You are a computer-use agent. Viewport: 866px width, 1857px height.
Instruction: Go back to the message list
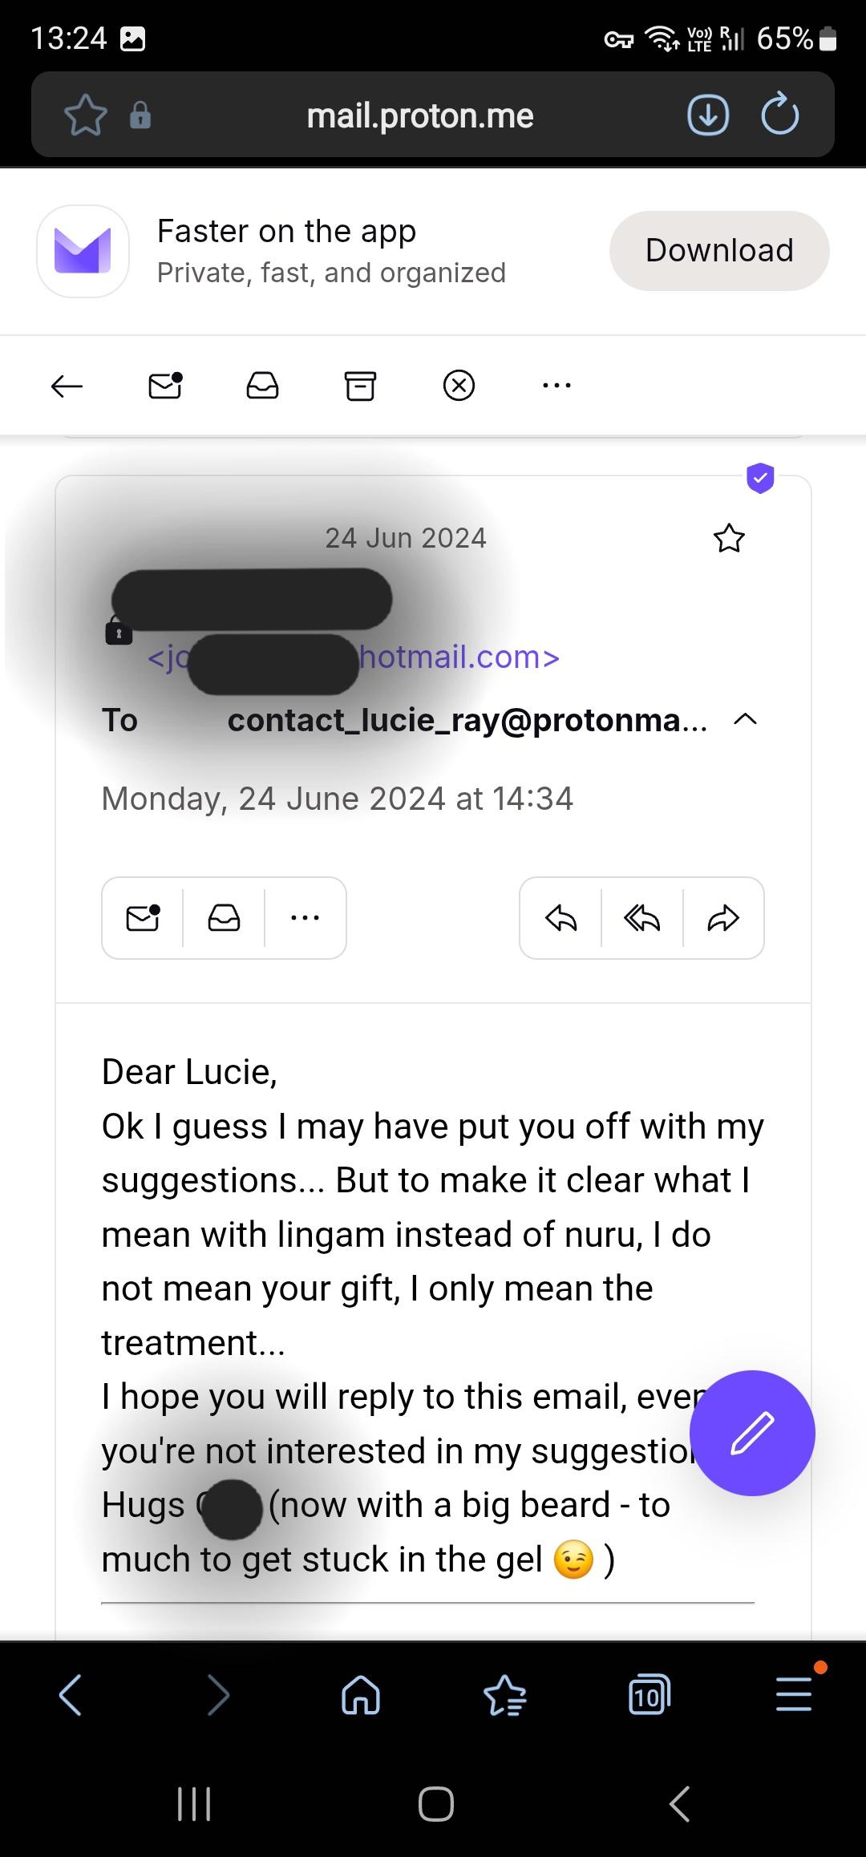click(x=67, y=386)
